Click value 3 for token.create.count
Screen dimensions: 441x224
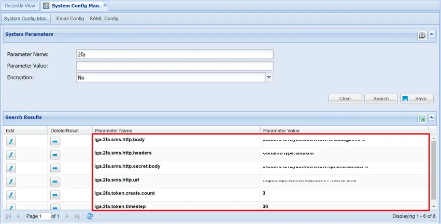[264, 193]
